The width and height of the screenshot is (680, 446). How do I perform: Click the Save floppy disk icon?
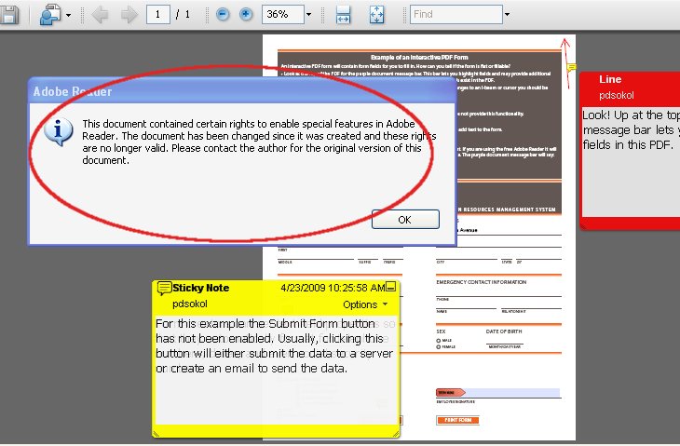[8, 14]
